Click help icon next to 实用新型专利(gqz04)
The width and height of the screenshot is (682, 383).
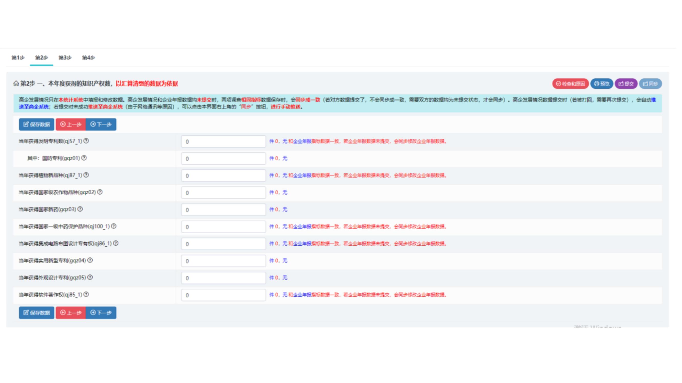(90, 260)
